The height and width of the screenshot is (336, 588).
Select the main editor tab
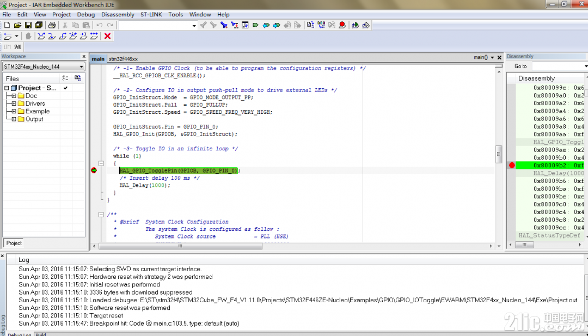pos(98,59)
